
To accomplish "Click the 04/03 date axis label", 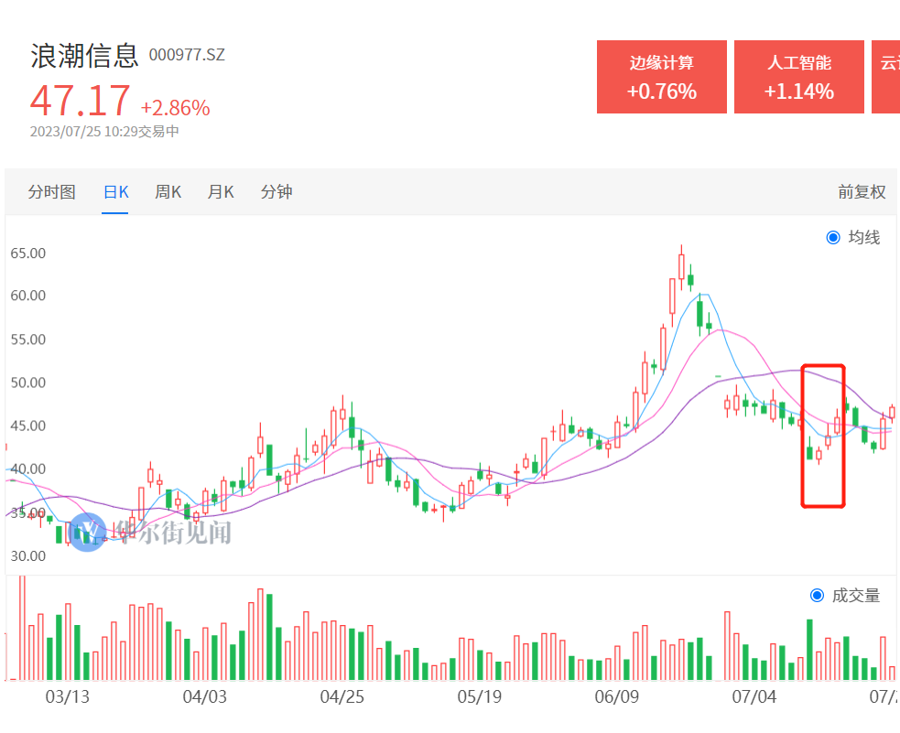I will point(205,696).
